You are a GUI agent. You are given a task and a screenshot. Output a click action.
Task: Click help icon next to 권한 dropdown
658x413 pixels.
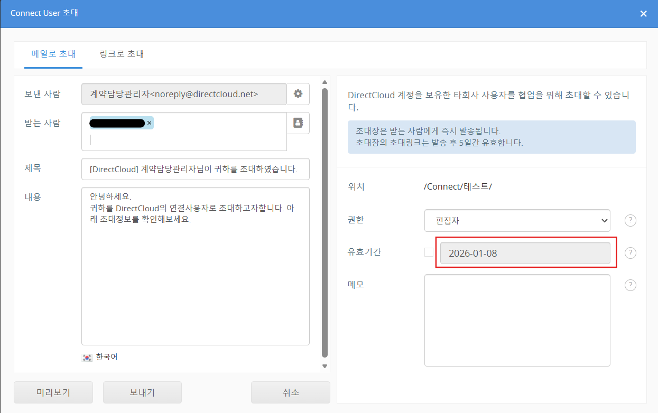pyautogui.click(x=630, y=221)
